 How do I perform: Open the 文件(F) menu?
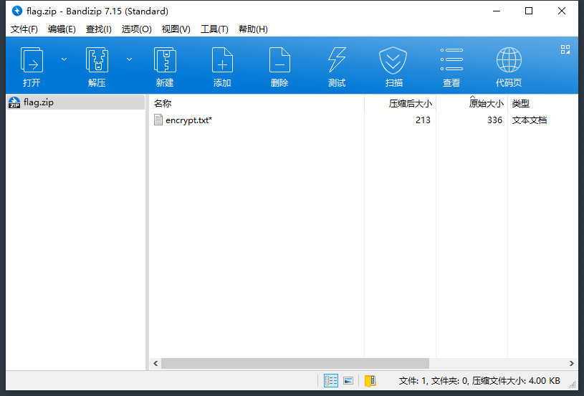coord(24,29)
